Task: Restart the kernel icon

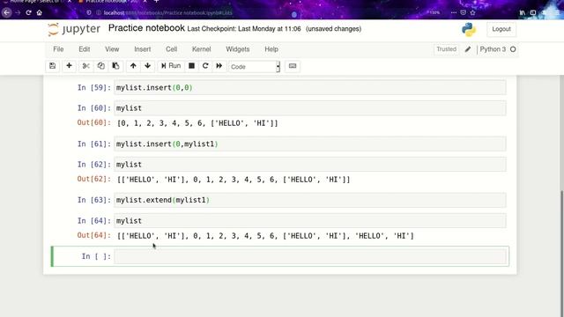Action: point(205,66)
